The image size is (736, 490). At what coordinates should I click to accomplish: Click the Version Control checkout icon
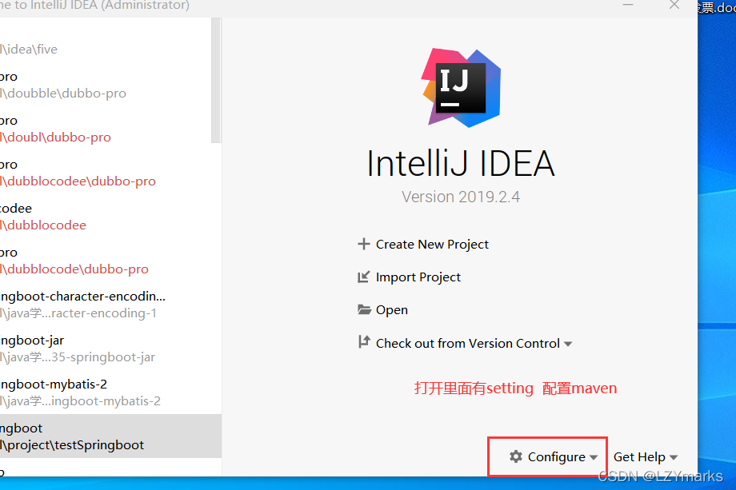coord(364,342)
